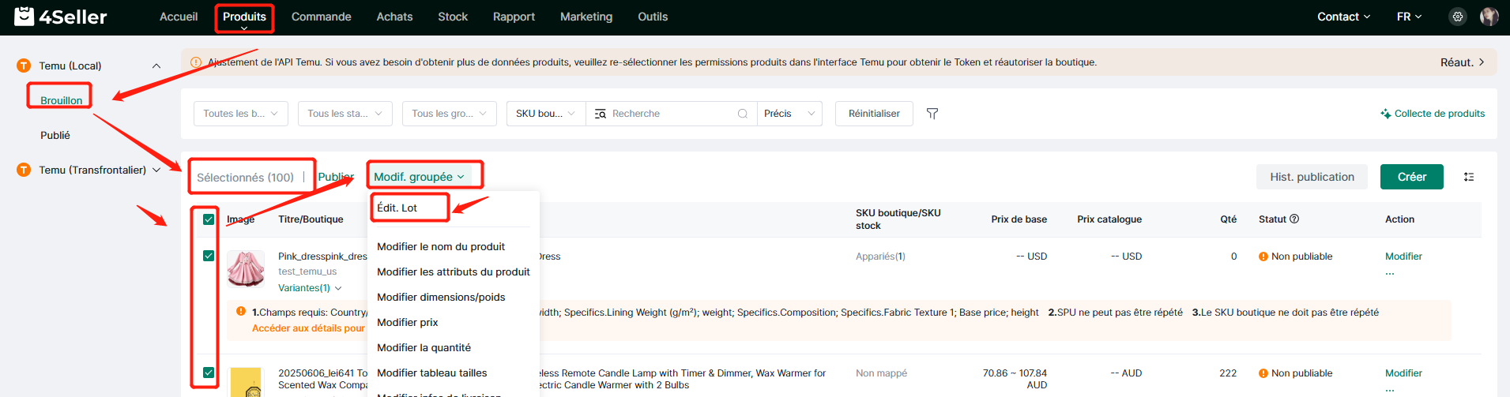1510x397 pixels.
Task: Open the Contact dropdown
Action: (1343, 17)
